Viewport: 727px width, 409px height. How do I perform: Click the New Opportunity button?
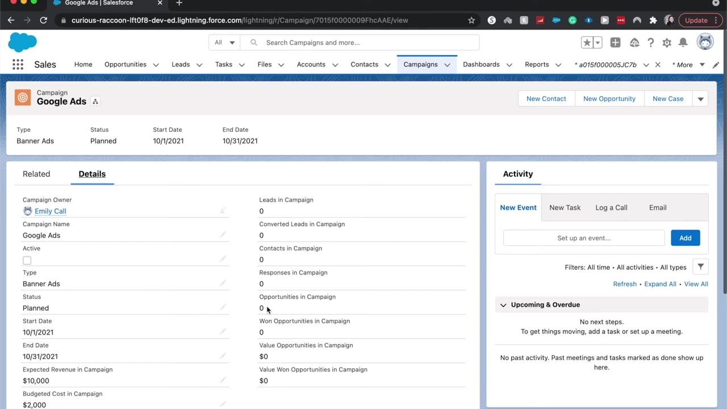coord(609,99)
